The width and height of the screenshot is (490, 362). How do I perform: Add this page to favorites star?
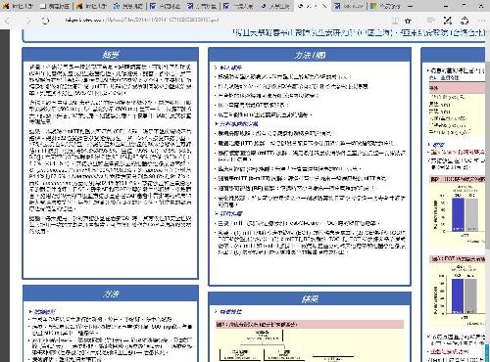coord(408,21)
